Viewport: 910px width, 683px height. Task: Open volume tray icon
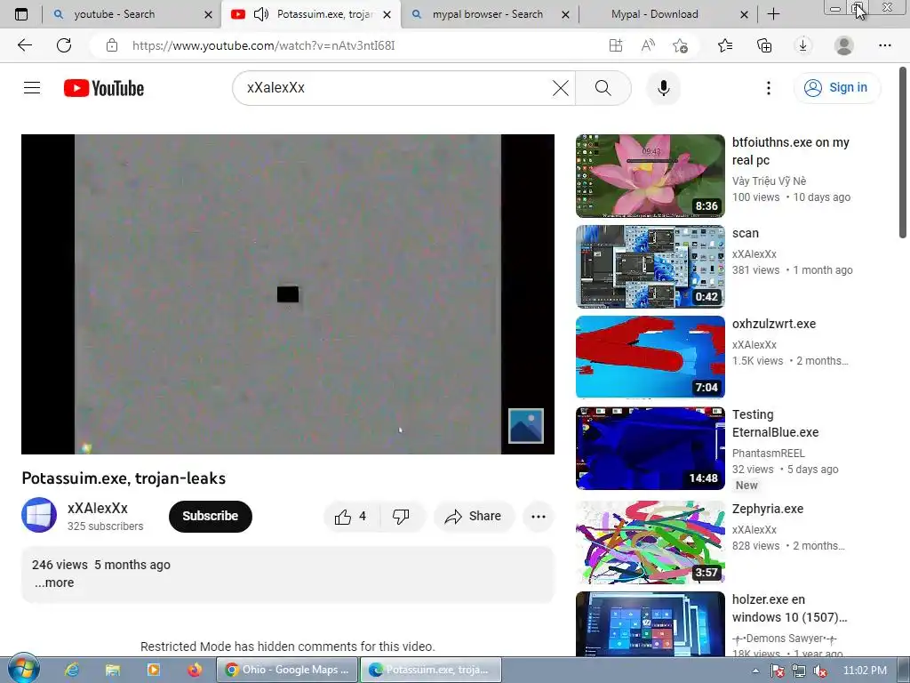(x=820, y=671)
